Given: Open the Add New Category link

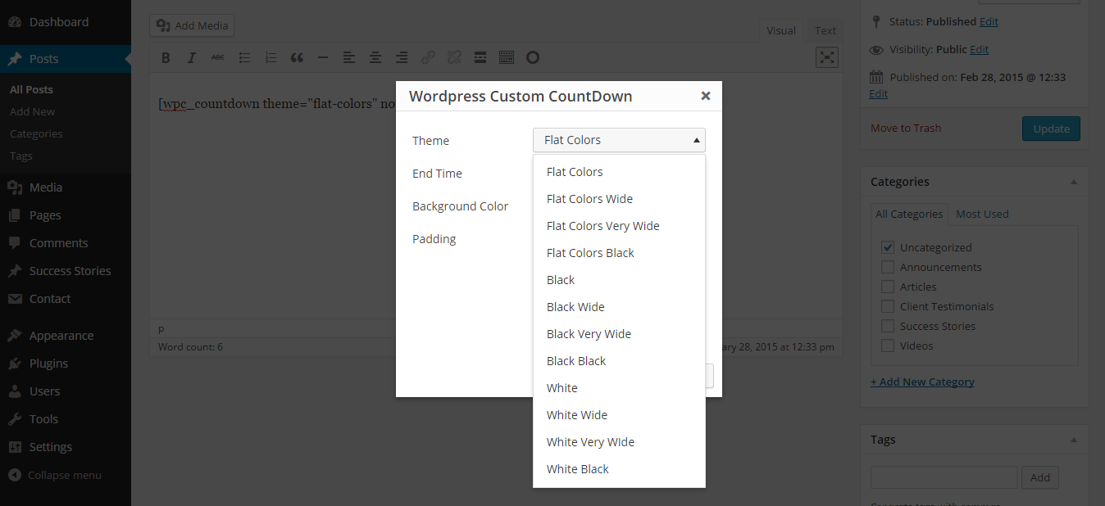Looking at the screenshot, I should pyautogui.click(x=922, y=382).
